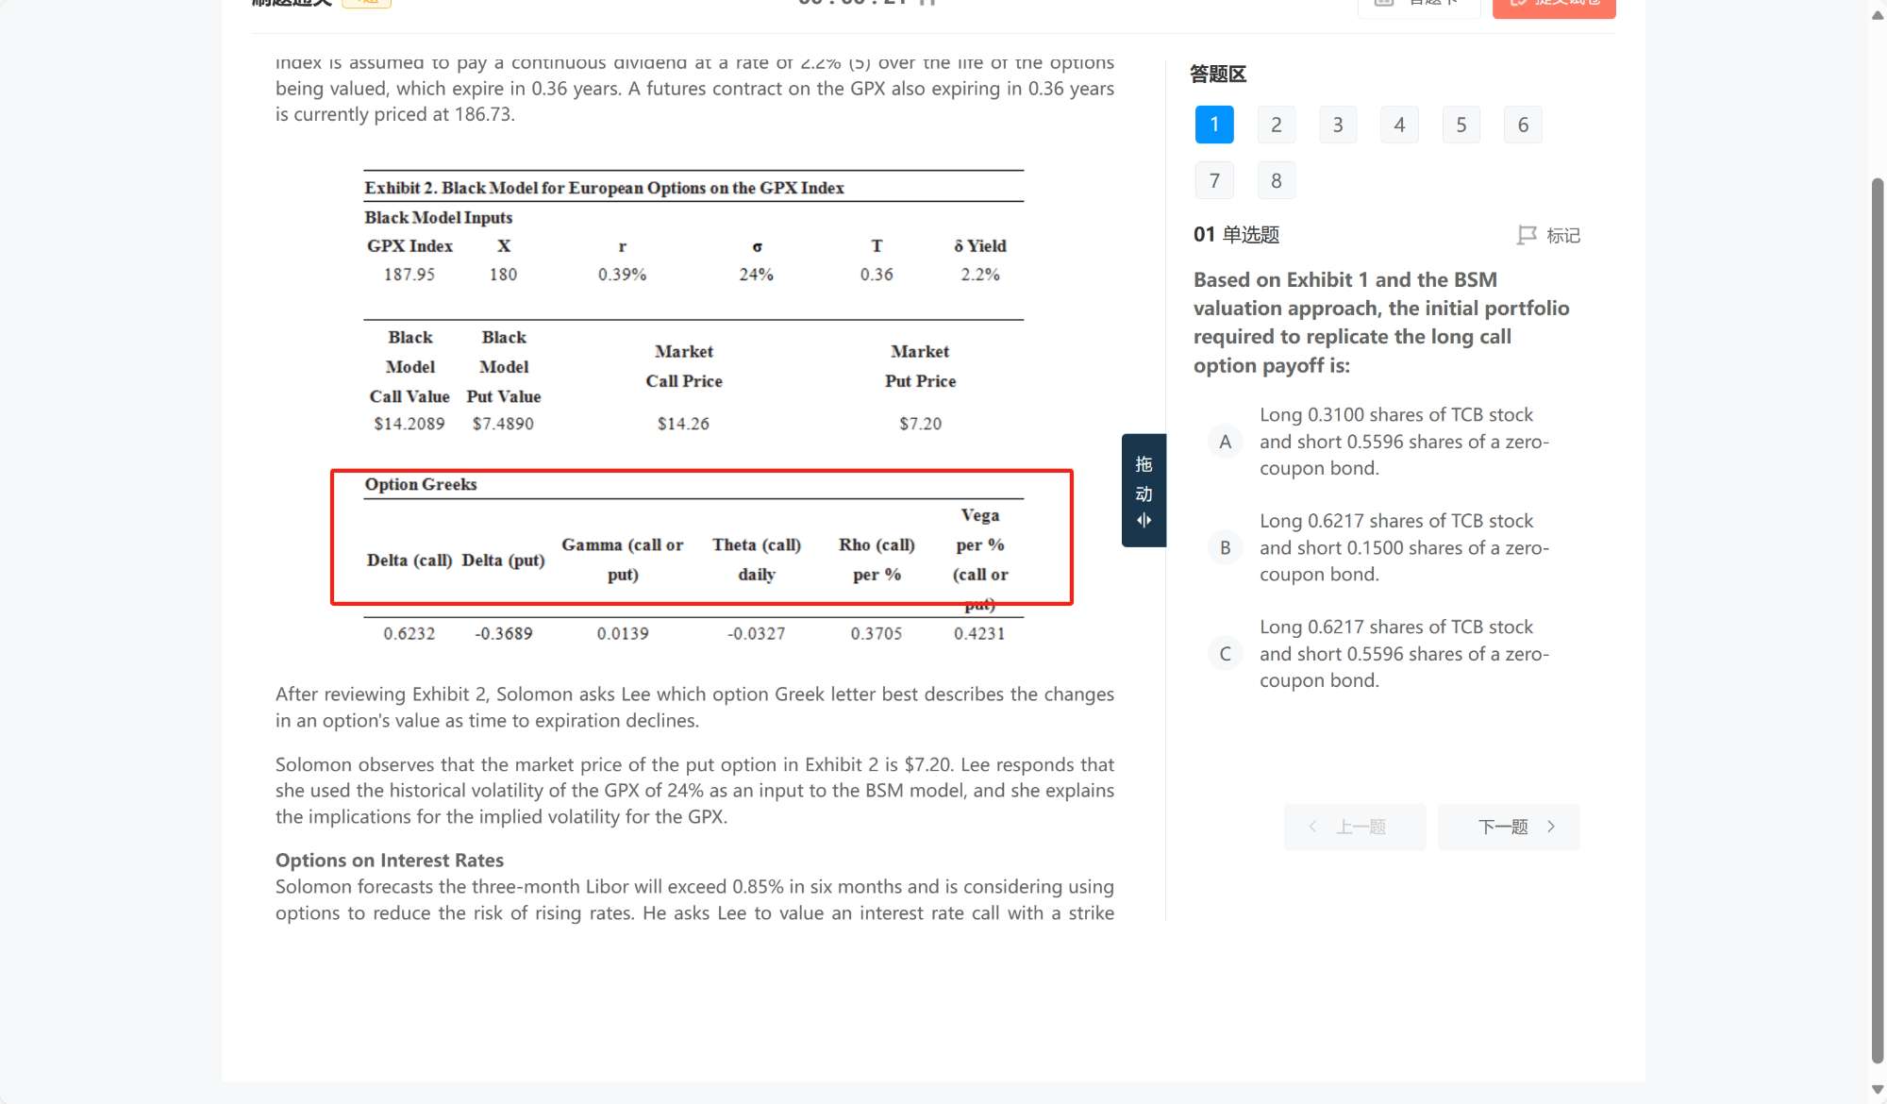Click the drag handle arrows icon
The height and width of the screenshot is (1104, 1887).
coord(1144,520)
